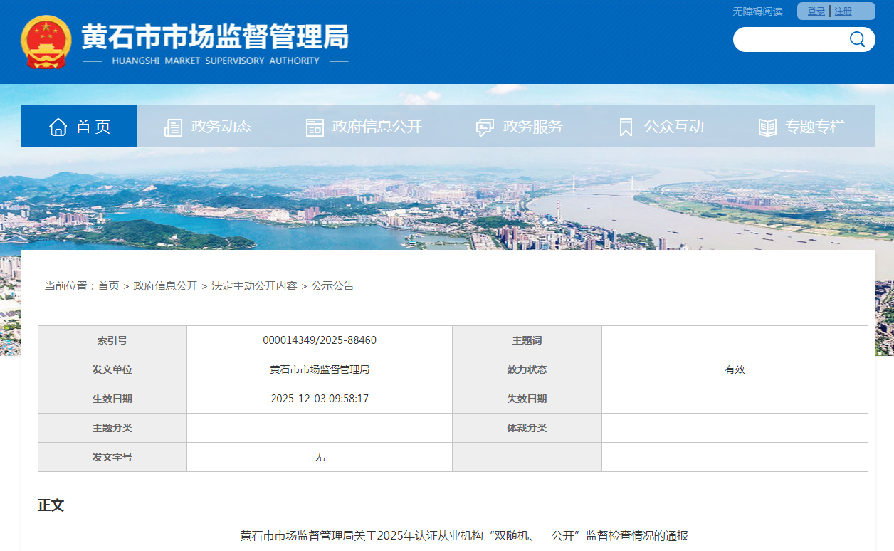
Task: Click the 专题专栏 open book icon
Action: tap(767, 127)
